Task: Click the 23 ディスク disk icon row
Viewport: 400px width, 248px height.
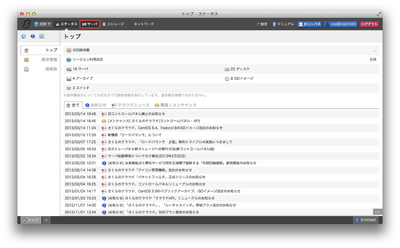Action: (301, 69)
